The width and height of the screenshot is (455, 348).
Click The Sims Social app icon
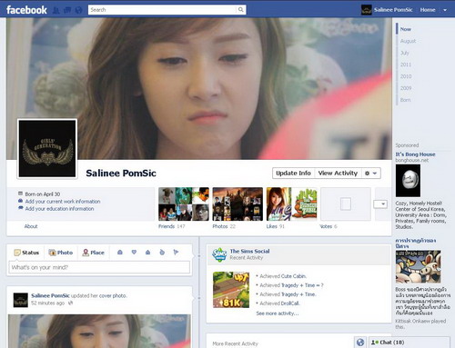[219, 254]
